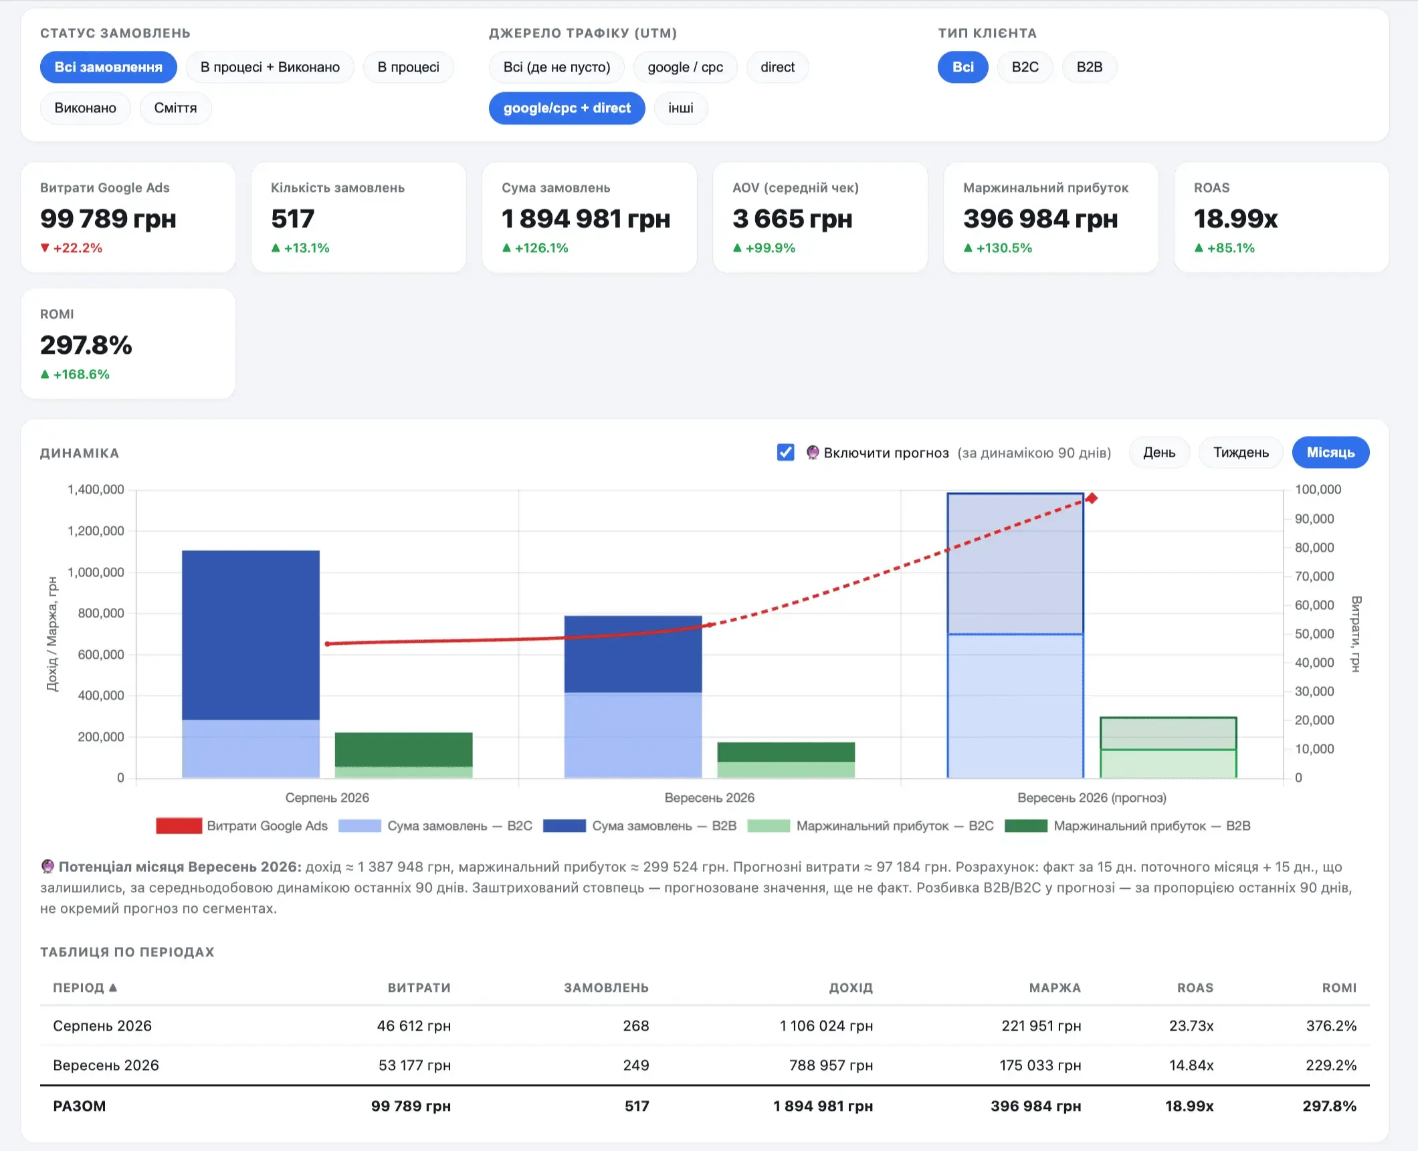Switch the chart to "День" granularity
This screenshot has height=1151, width=1418.
tap(1159, 453)
